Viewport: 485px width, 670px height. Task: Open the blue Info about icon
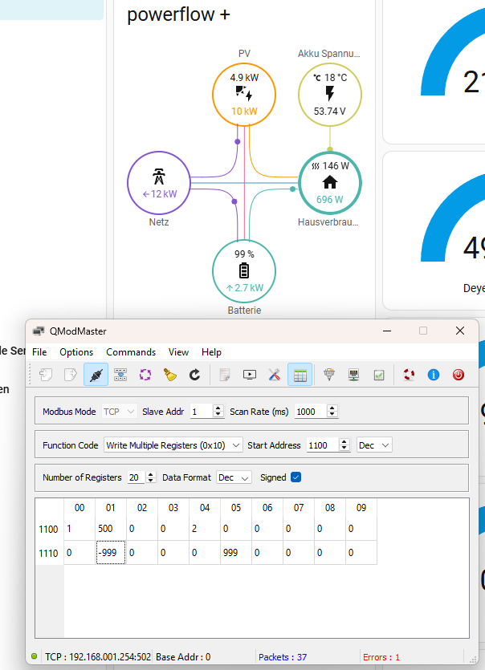[434, 375]
